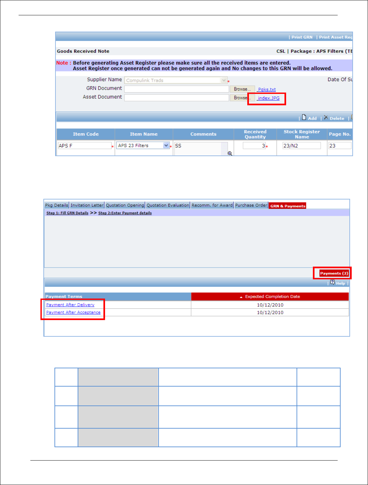Click the Payment Terms column header
368x485 pixels.
coord(118,297)
